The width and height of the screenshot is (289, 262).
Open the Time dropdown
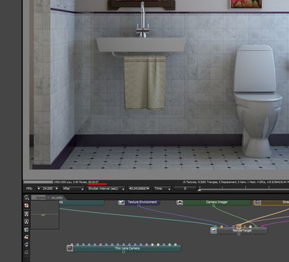163,188
